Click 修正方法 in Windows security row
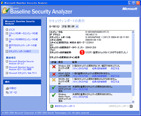The height and width of the screenshot is (116, 141). click(x=115, y=69)
